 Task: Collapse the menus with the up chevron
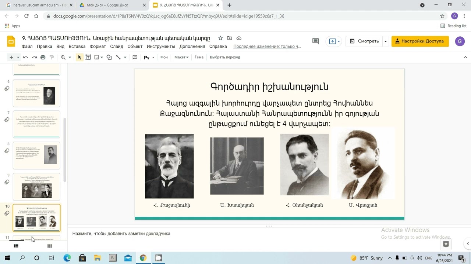(465, 57)
